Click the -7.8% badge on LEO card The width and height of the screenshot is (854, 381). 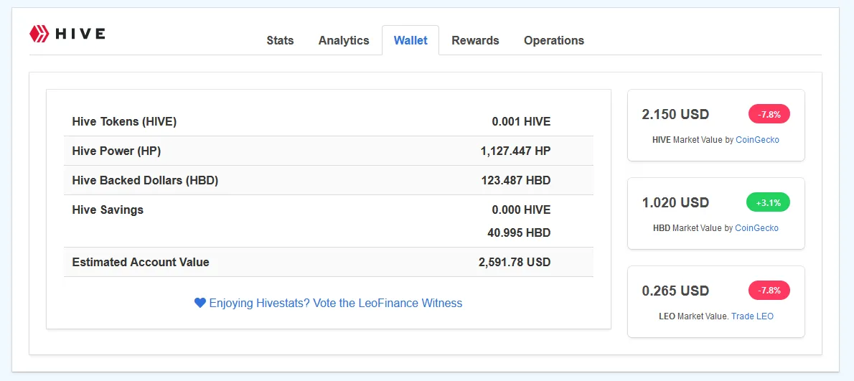[769, 291]
